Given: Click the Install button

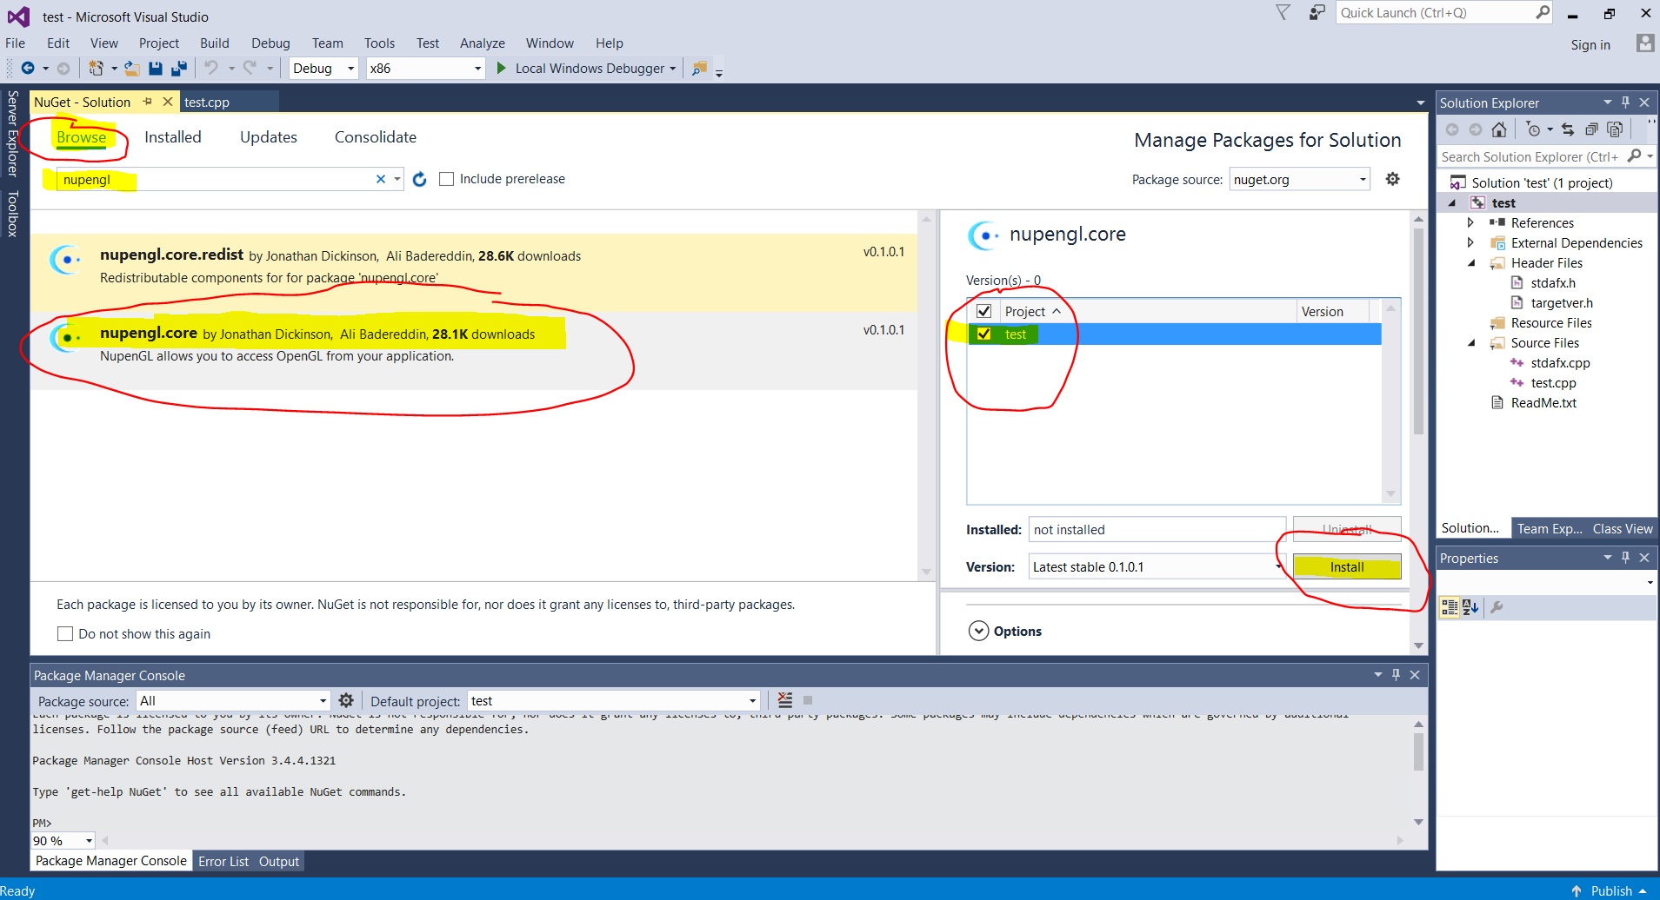Looking at the screenshot, I should click(1346, 567).
